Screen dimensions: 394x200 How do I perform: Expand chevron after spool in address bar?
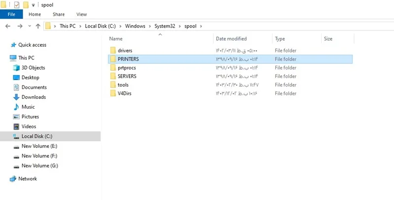coord(201,26)
